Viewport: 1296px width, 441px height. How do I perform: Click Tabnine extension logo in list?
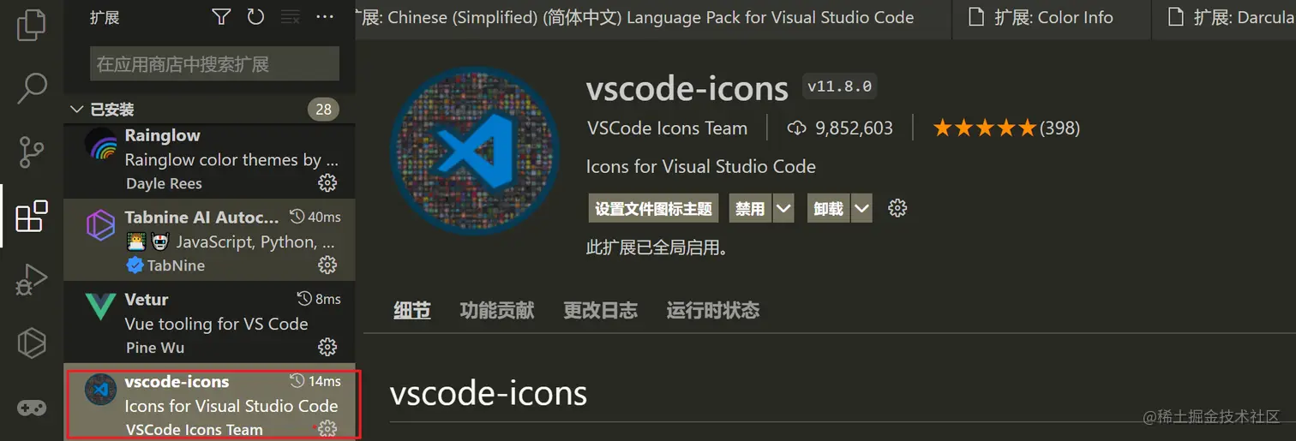tap(101, 225)
